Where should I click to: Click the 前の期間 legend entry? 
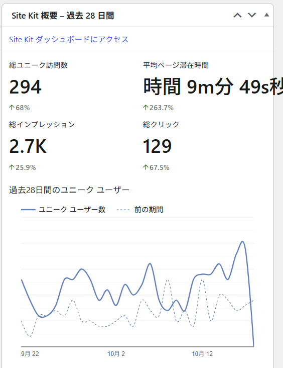click(140, 209)
